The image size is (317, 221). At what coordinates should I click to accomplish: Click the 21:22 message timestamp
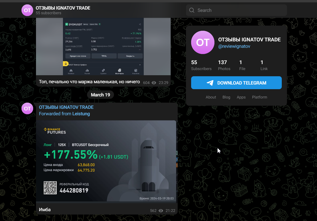tap(170, 211)
